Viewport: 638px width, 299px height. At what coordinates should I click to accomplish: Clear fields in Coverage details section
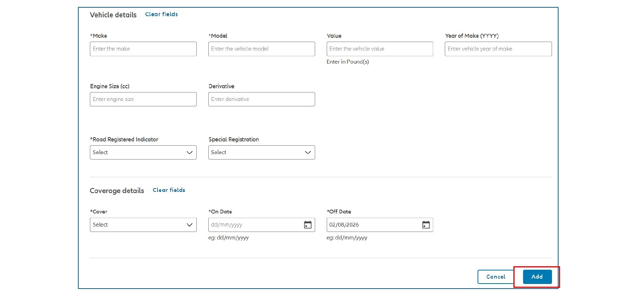click(169, 190)
